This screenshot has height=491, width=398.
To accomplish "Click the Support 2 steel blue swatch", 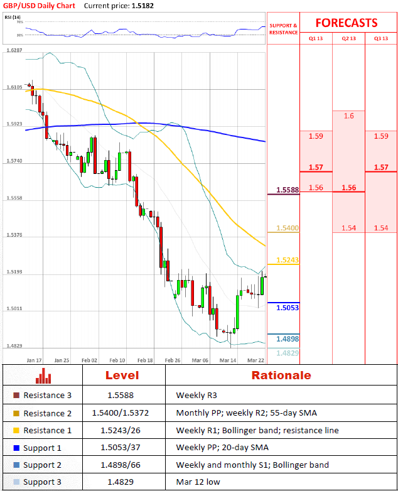I will click(16, 465).
